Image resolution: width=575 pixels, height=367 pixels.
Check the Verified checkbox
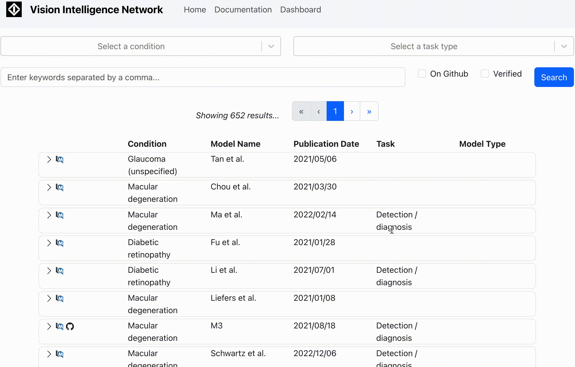[x=485, y=74]
